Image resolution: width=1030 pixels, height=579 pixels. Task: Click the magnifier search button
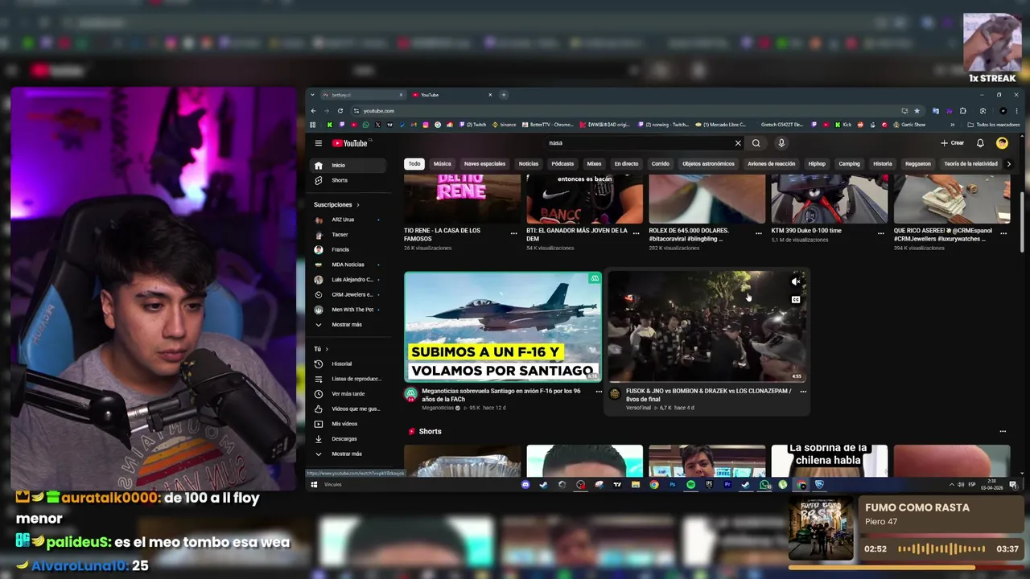click(x=756, y=143)
